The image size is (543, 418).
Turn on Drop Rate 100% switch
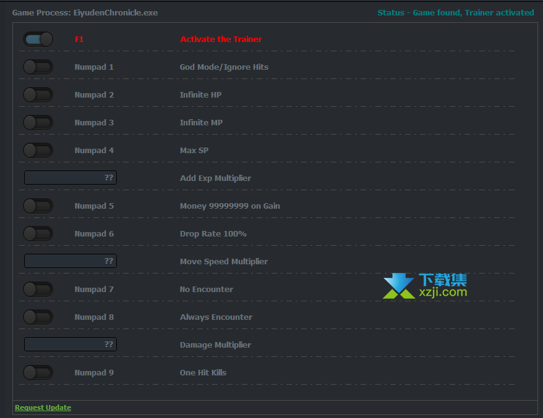click(x=38, y=233)
